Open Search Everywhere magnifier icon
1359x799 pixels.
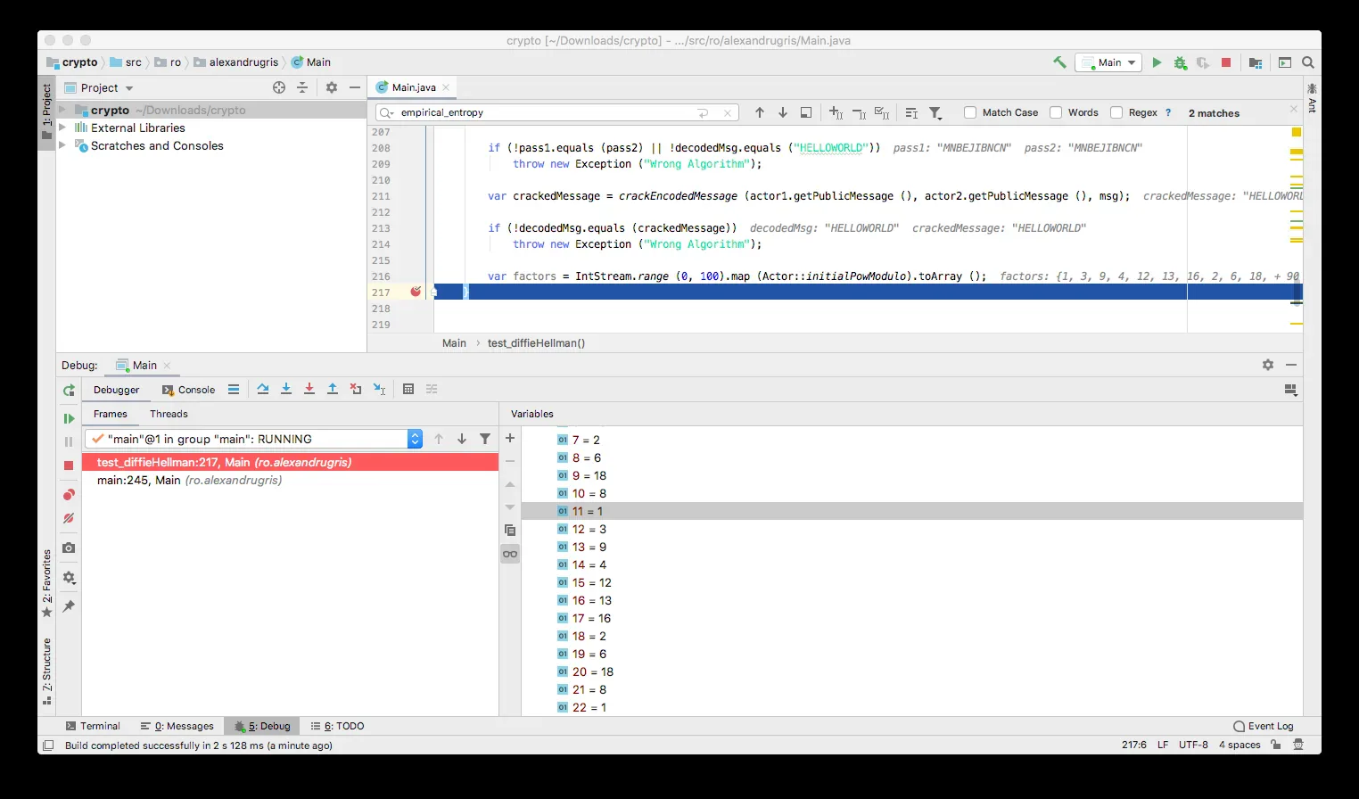click(x=1308, y=62)
